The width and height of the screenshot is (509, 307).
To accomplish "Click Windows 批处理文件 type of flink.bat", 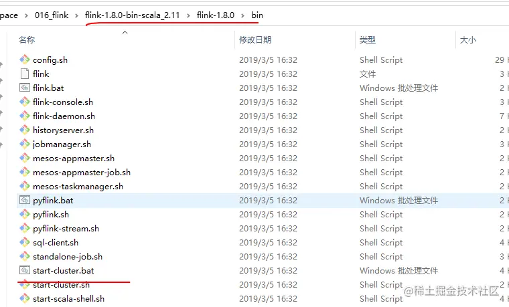I will click(x=398, y=88).
